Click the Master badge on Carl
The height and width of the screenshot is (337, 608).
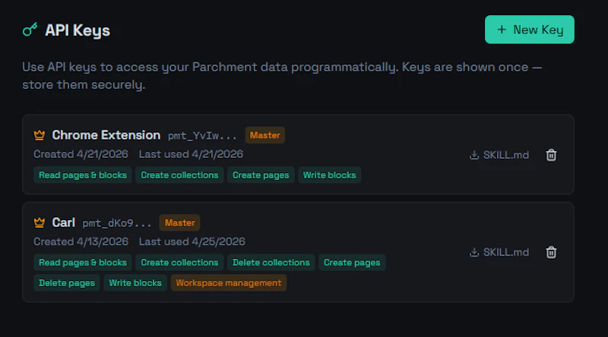(x=179, y=222)
